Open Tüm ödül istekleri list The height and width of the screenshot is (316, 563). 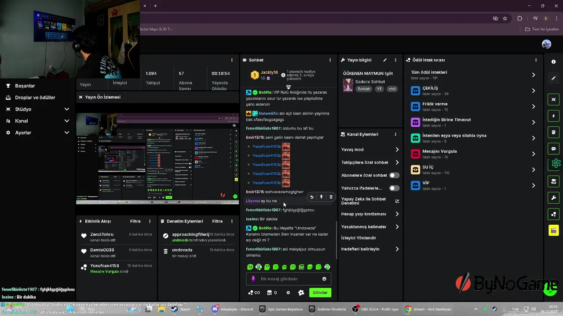[x=473, y=75]
